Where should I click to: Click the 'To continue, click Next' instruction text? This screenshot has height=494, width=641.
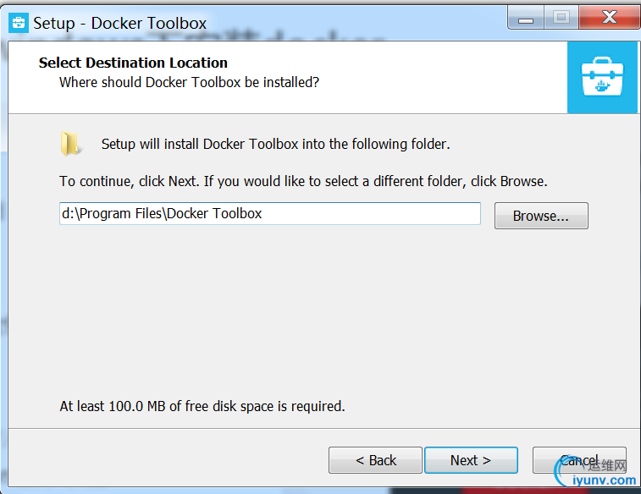303,181
